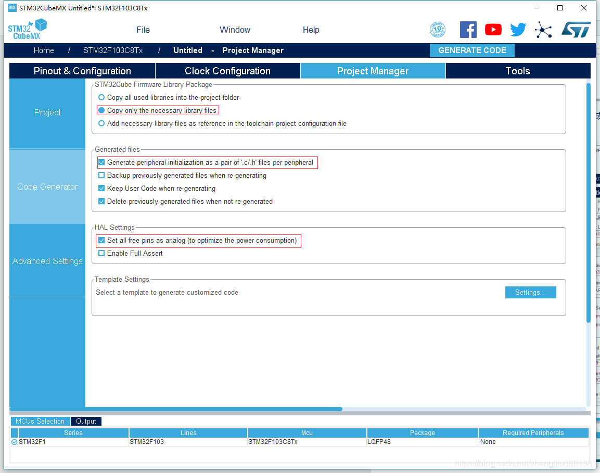
Task: Open the YouTube channel icon
Action: (x=493, y=30)
